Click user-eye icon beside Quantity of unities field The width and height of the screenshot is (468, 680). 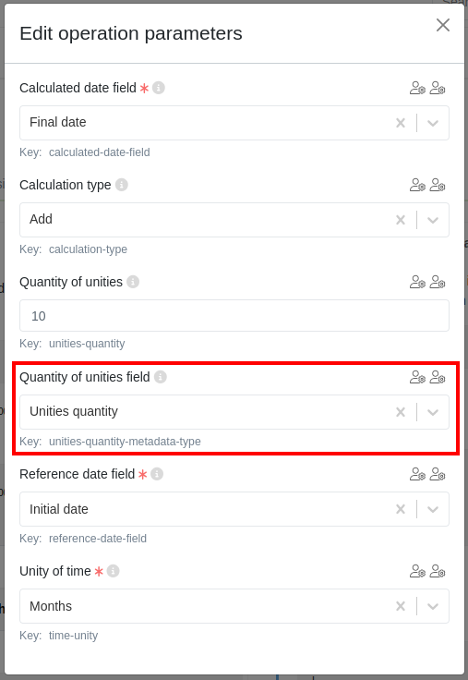point(418,377)
